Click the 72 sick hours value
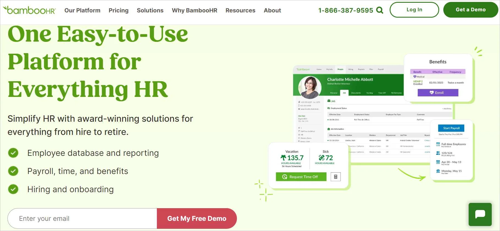Viewport: 500px width, 231px height. click(x=329, y=158)
